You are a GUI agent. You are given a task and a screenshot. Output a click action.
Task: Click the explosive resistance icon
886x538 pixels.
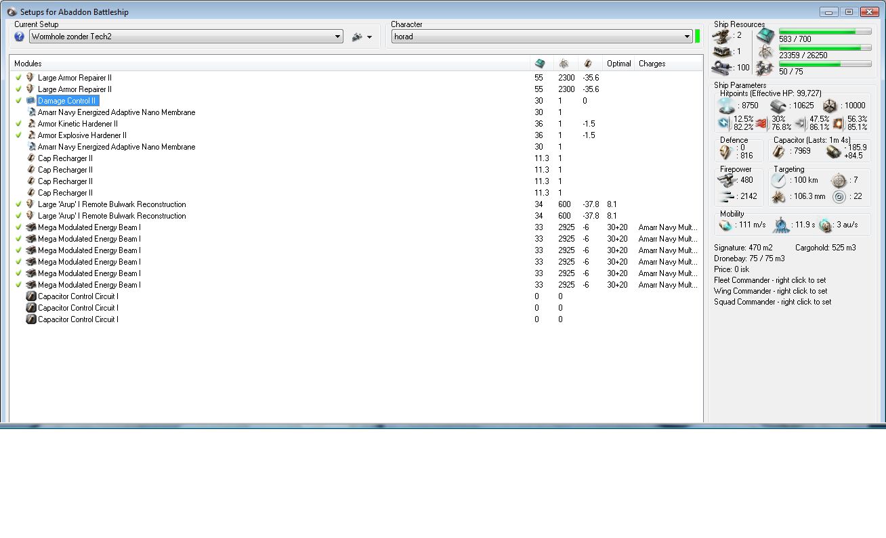click(838, 123)
